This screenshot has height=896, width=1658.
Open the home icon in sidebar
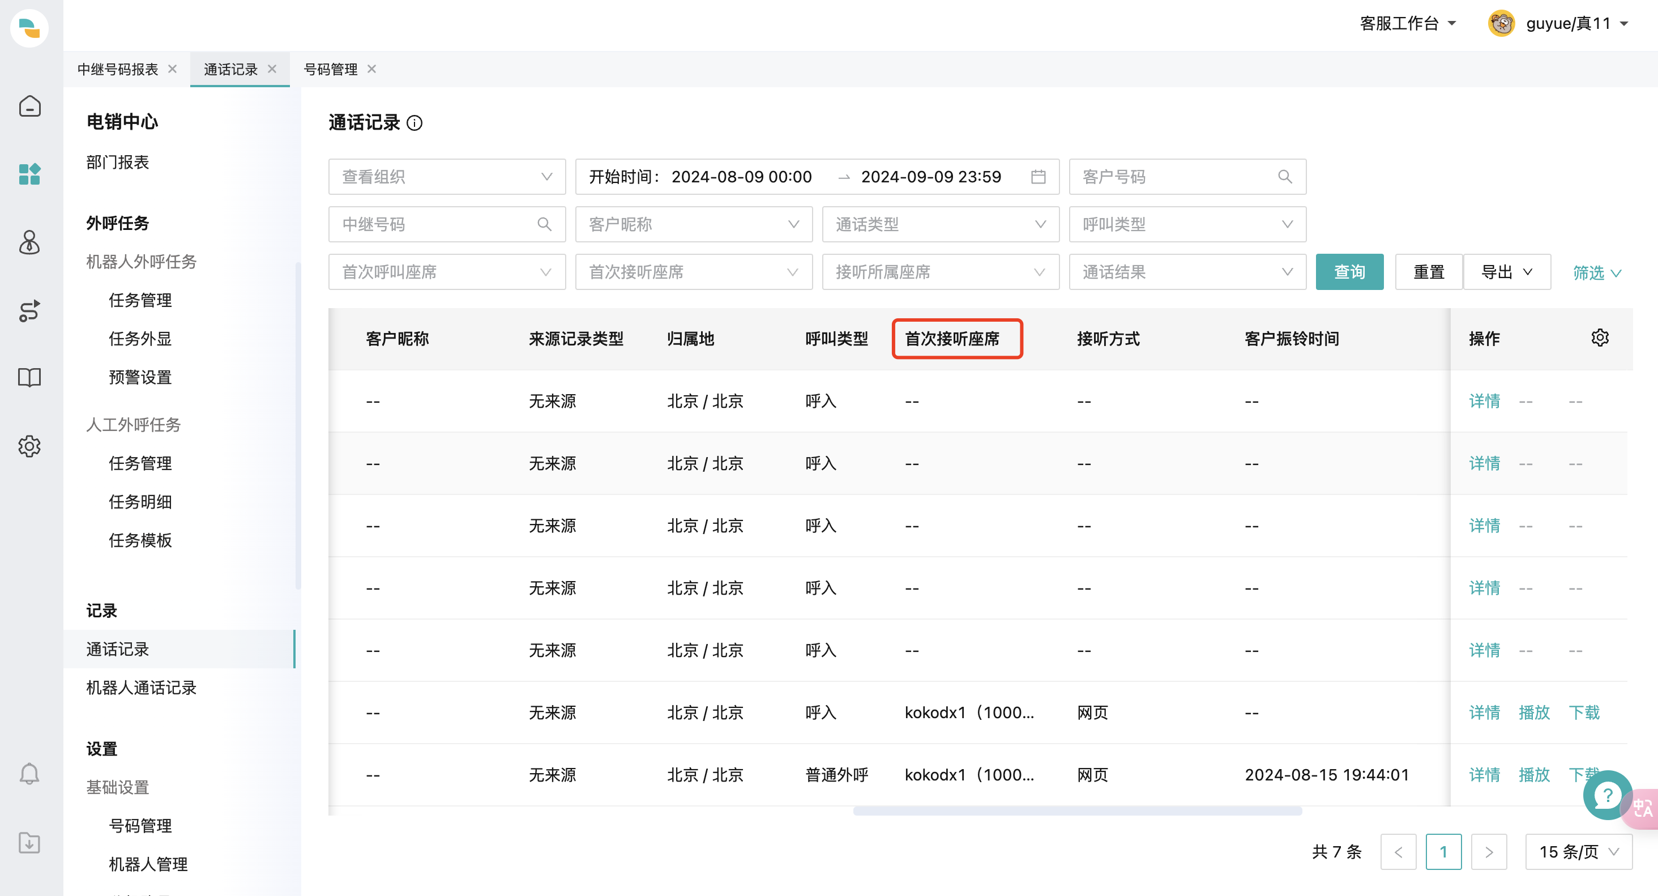(x=29, y=106)
